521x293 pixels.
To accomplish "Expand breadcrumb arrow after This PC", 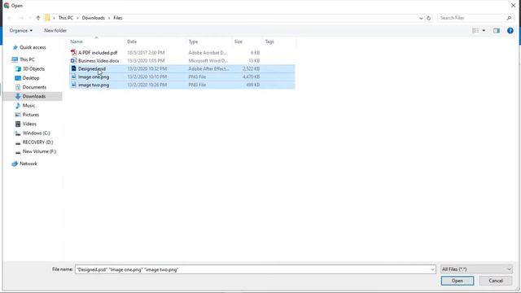I will (x=77, y=18).
